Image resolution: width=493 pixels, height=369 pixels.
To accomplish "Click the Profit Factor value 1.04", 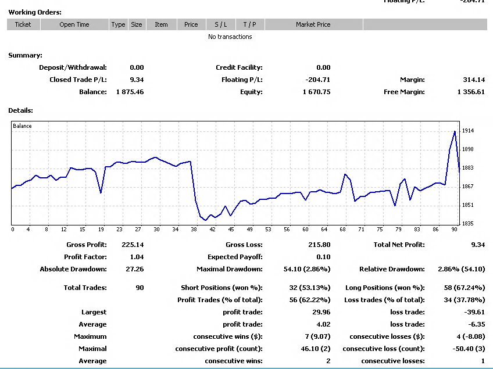I will pos(137,257).
